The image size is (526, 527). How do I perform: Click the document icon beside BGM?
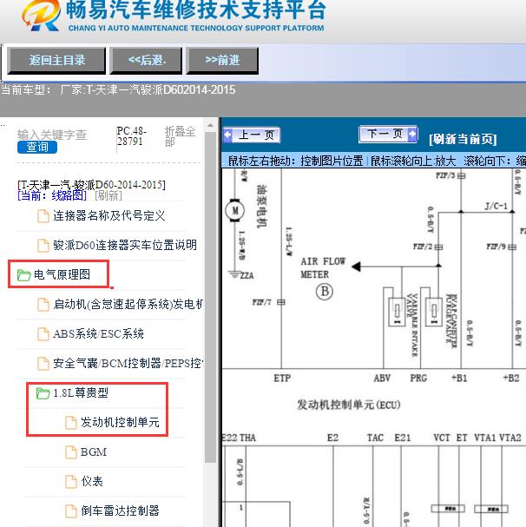[x=70, y=452]
